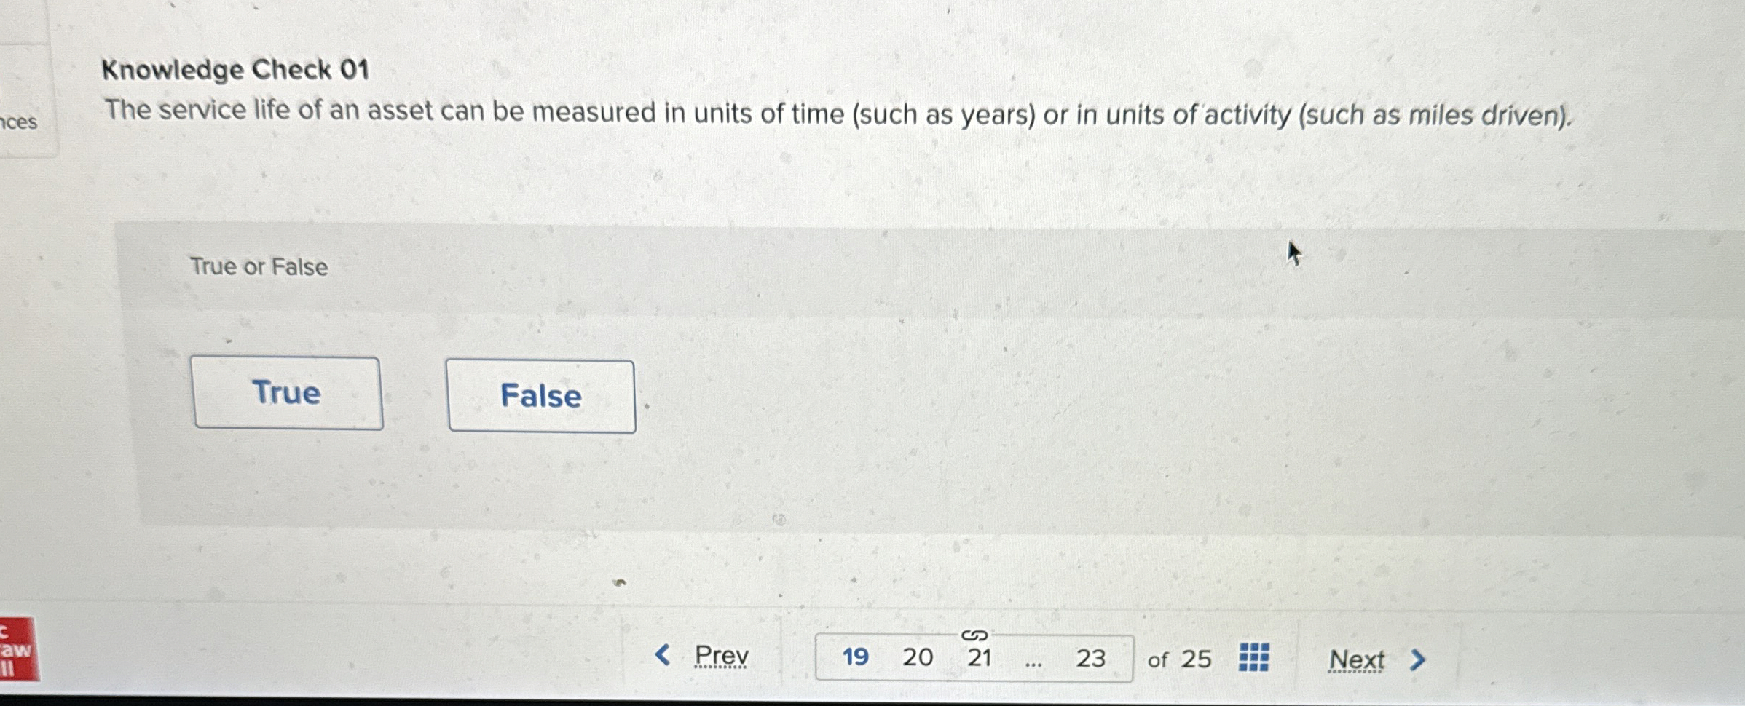1745x706 pixels.
Task: Click the left chevron beside Prev
Action: (662, 657)
